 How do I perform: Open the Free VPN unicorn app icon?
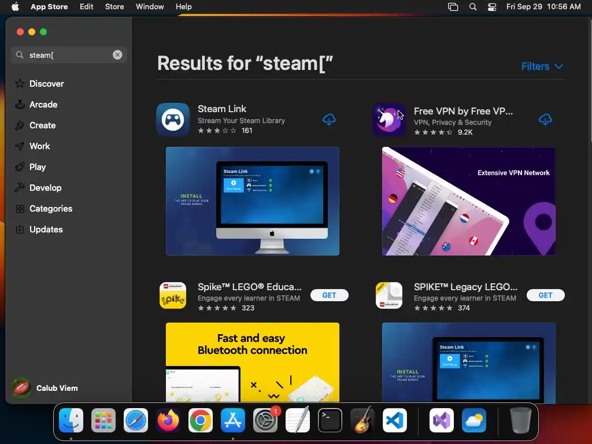[x=389, y=119]
